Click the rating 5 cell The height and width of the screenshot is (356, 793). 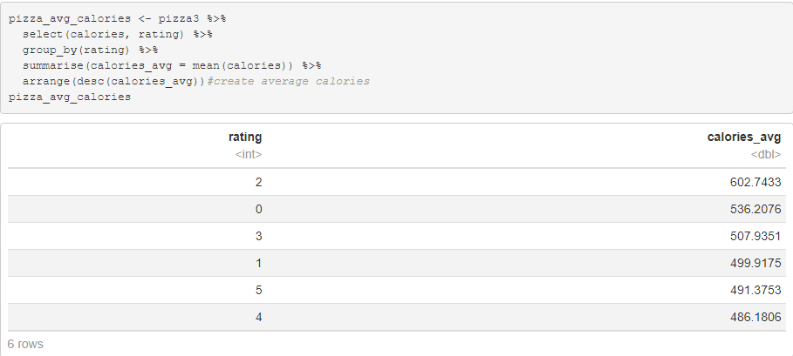coord(257,290)
